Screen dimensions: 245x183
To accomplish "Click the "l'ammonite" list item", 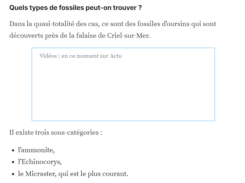I will click(x=36, y=150).
